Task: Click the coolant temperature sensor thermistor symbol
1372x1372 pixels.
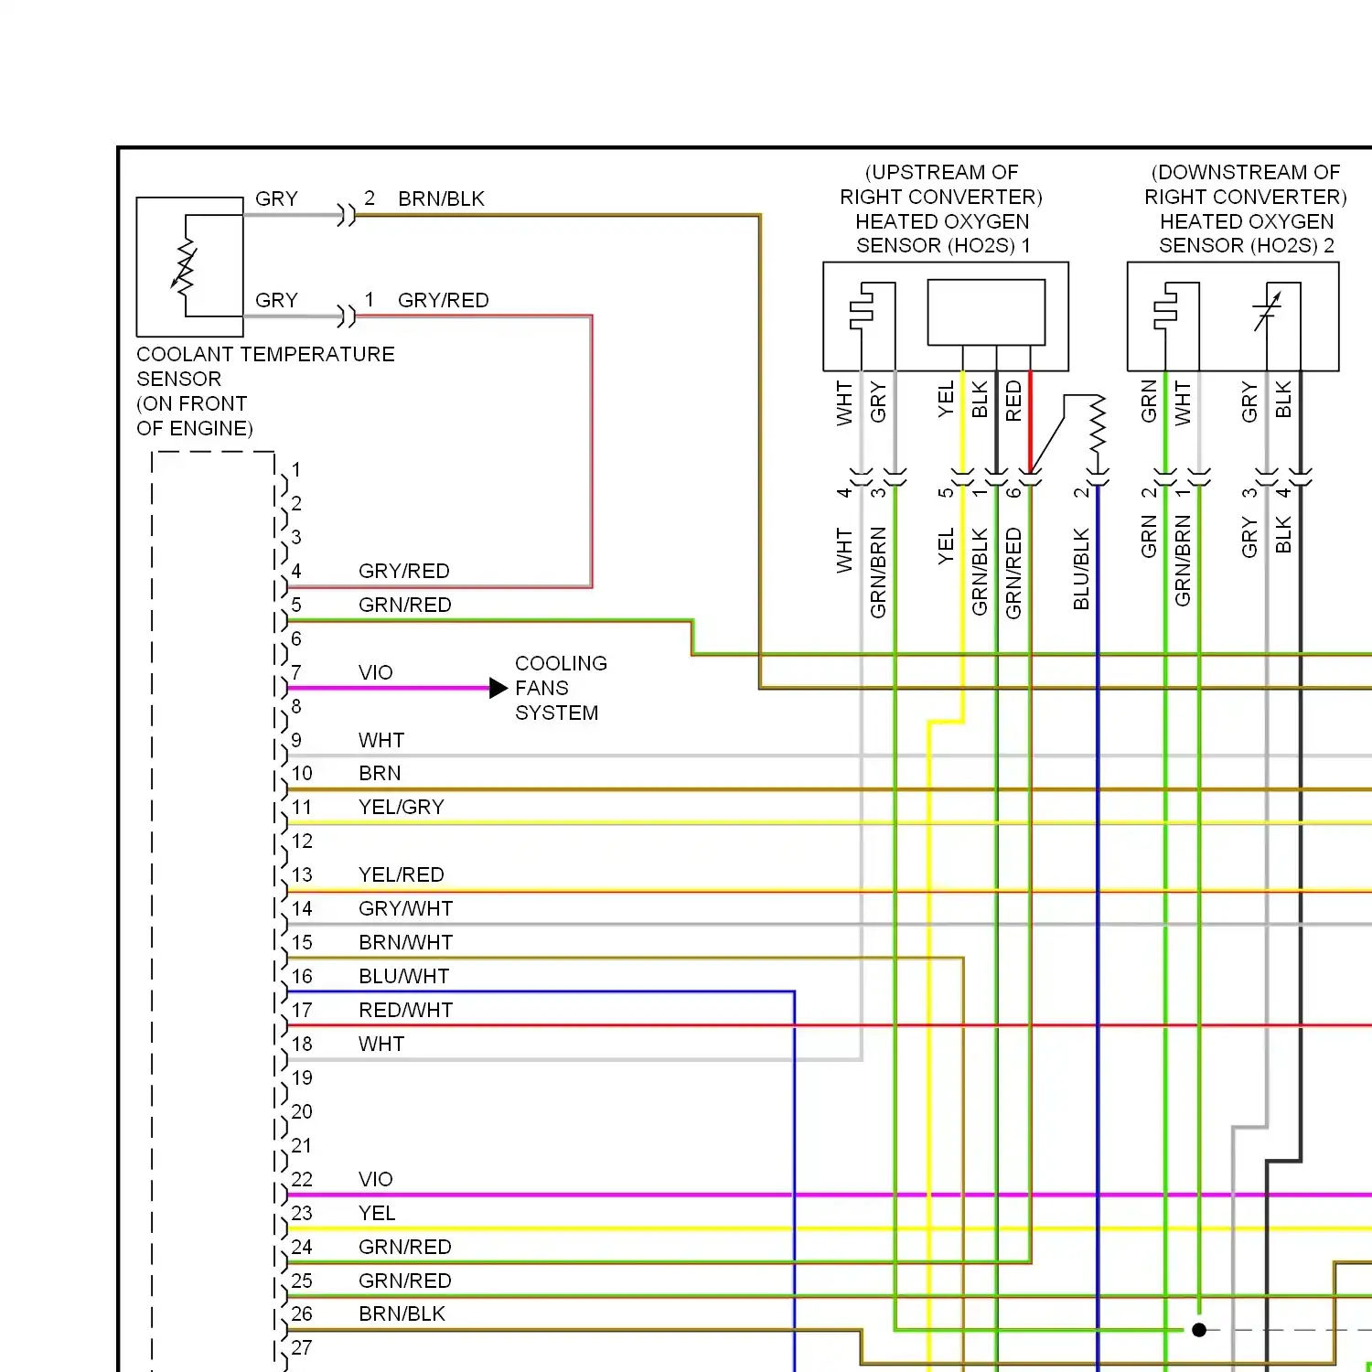Action: (x=186, y=266)
